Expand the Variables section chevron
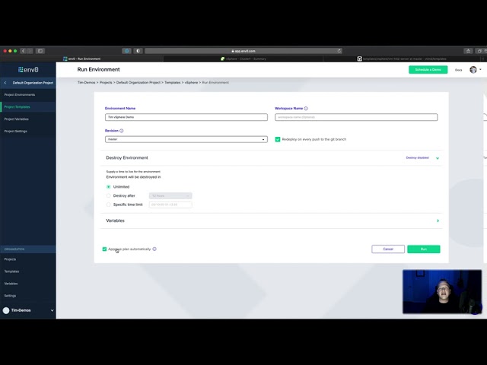This screenshot has height=365, width=487. click(438, 221)
